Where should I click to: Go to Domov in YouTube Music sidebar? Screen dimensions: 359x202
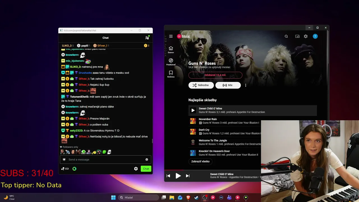[171, 50]
